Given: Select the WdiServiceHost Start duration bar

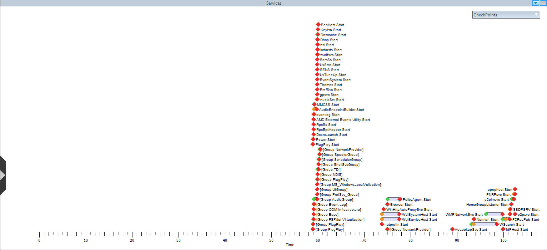Looking at the screenshot, I should (x=390, y=219).
